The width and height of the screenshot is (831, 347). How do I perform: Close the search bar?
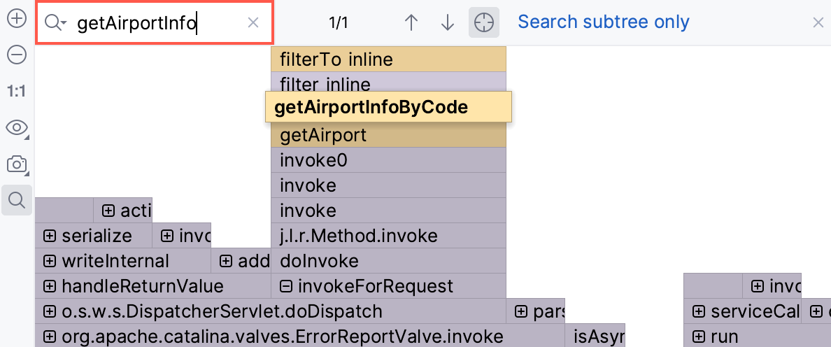tap(818, 23)
